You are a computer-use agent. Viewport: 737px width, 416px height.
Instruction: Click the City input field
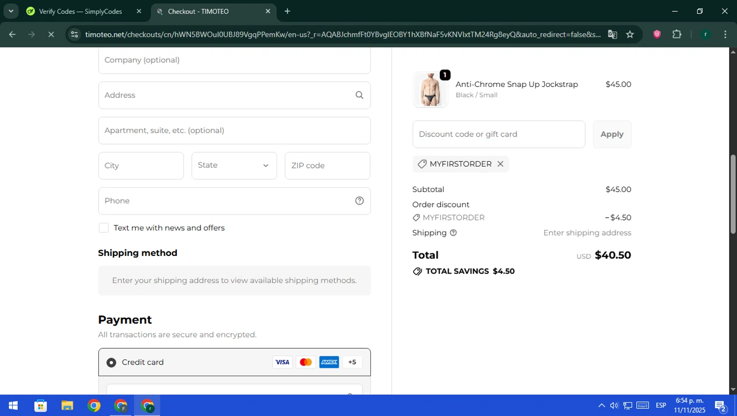coord(141,166)
